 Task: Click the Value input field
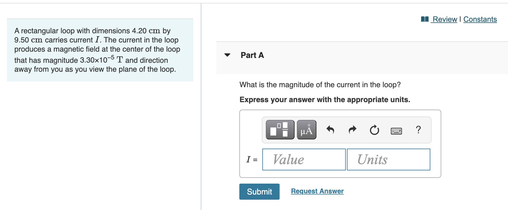click(x=304, y=160)
